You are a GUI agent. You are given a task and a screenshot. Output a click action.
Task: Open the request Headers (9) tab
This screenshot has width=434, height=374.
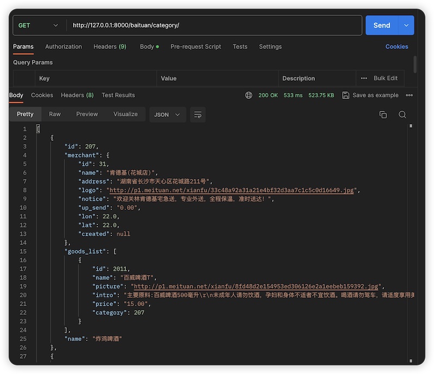pyautogui.click(x=110, y=47)
